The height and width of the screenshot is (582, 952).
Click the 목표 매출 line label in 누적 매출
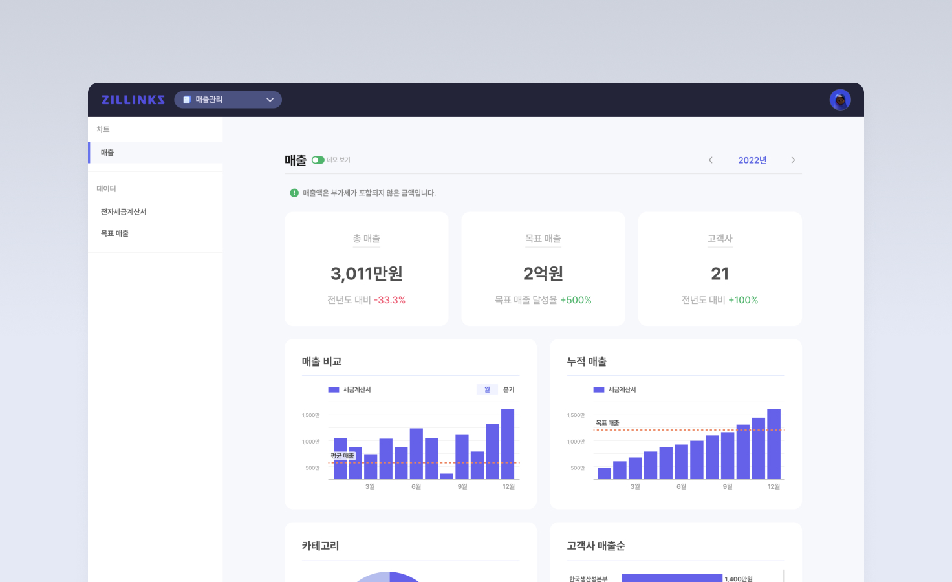(x=607, y=423)
